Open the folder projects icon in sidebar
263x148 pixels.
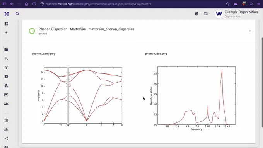[x=6, y=49]
